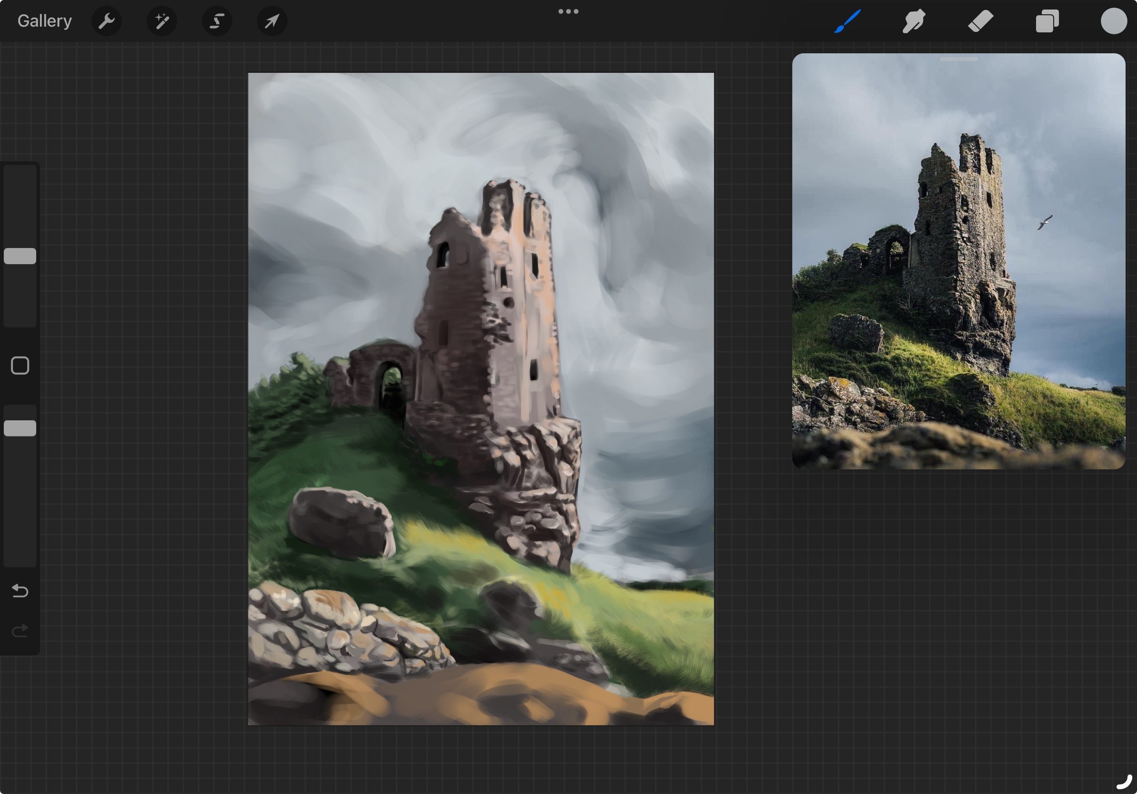Click the reference window top grab handle

point(959,59)
